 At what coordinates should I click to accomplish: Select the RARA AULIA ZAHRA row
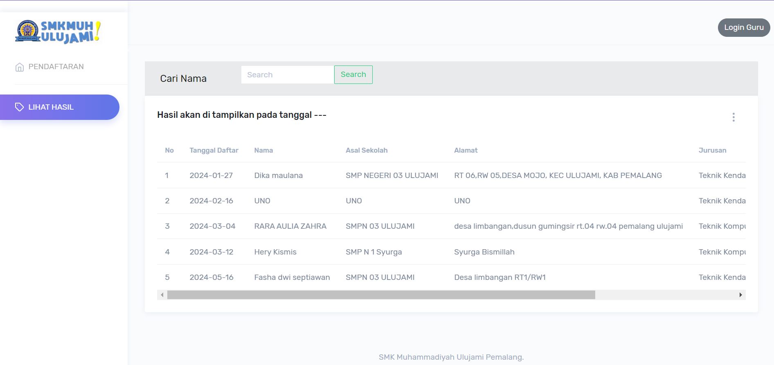[290, 226]
